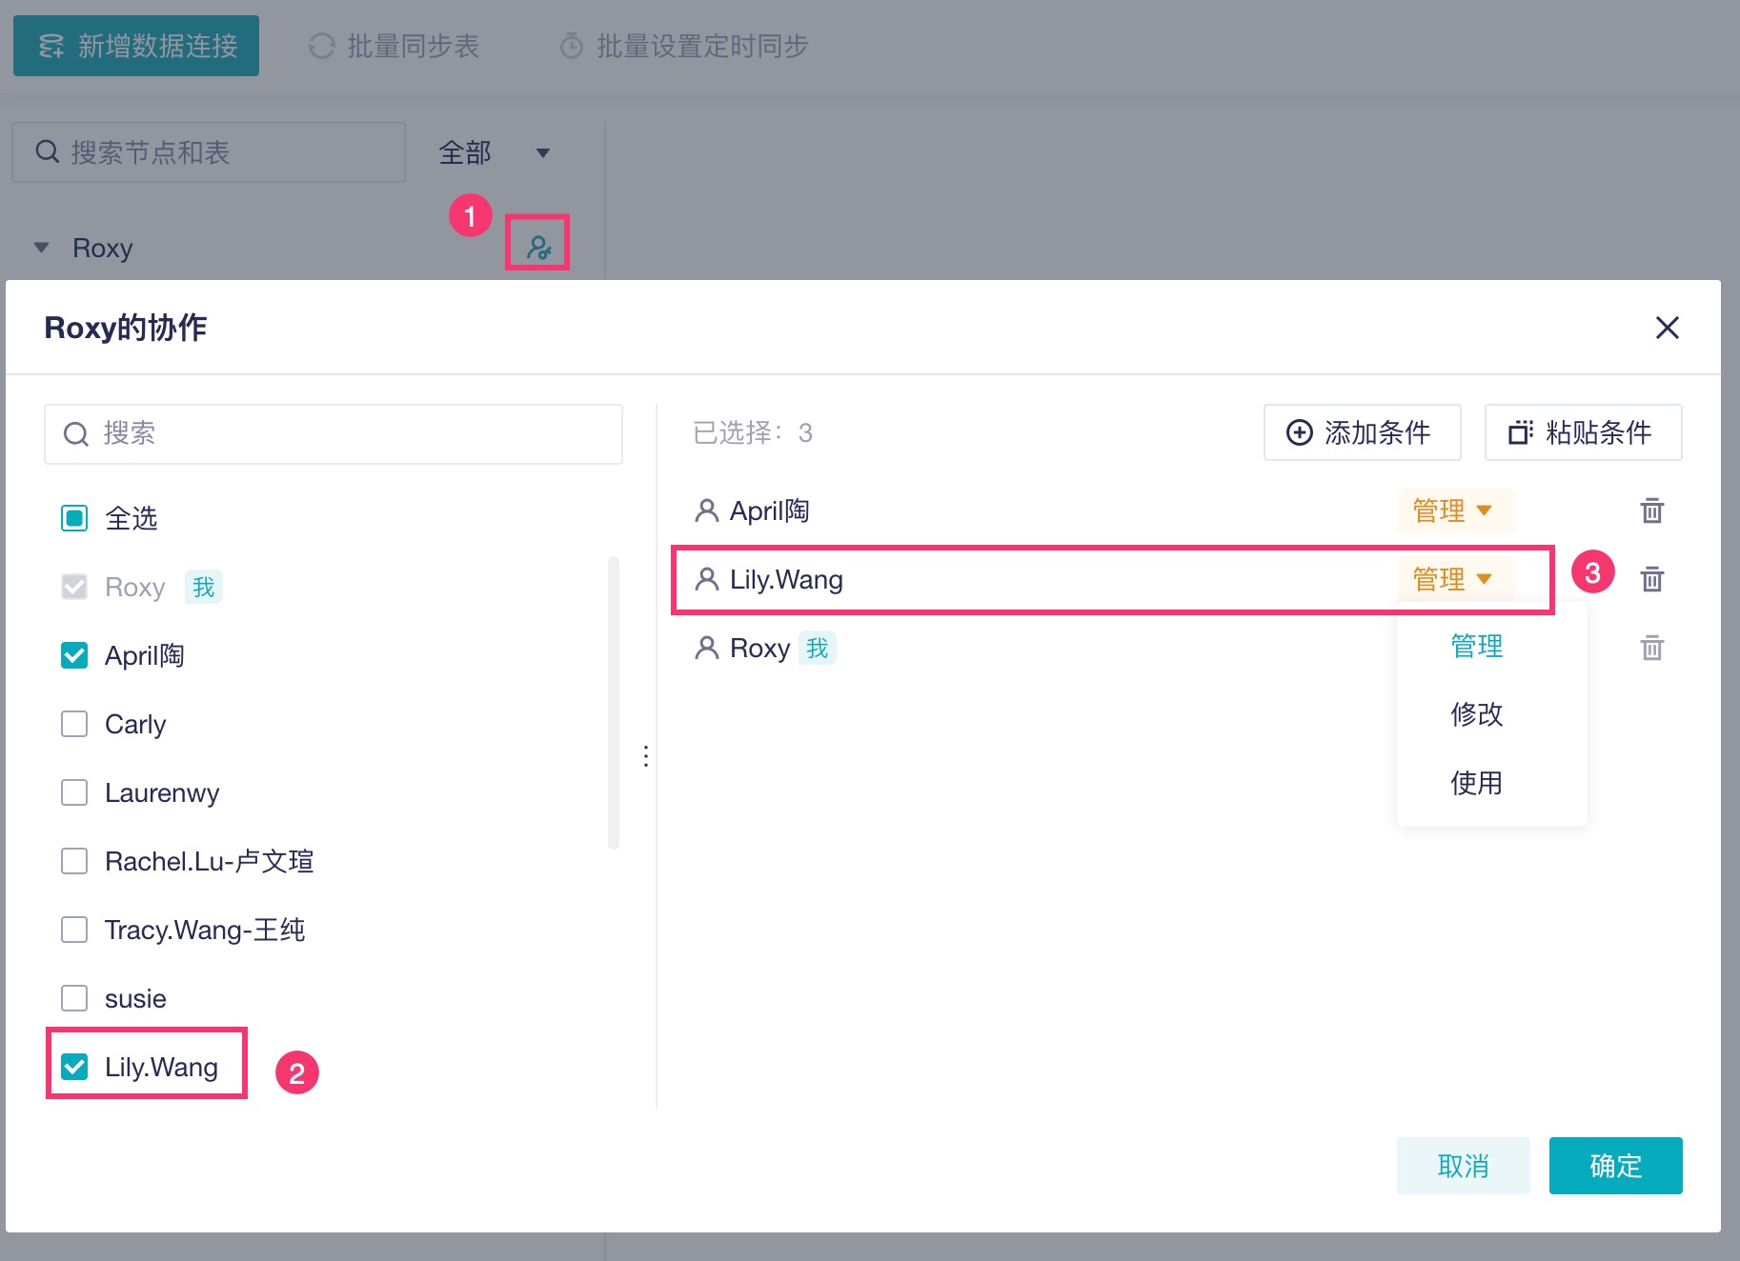Screen dimensions: 1740x1261
Task: Click the collaboration icon next to Roxy
Action: coord(538,248)
